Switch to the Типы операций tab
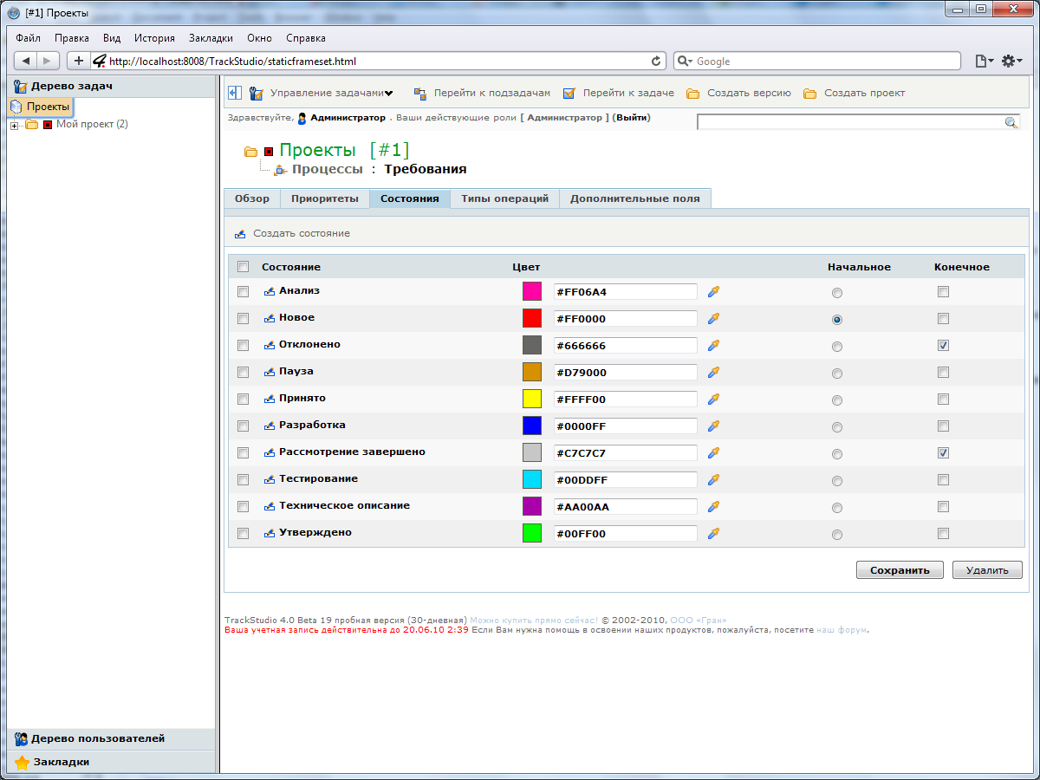 [505, 198]
